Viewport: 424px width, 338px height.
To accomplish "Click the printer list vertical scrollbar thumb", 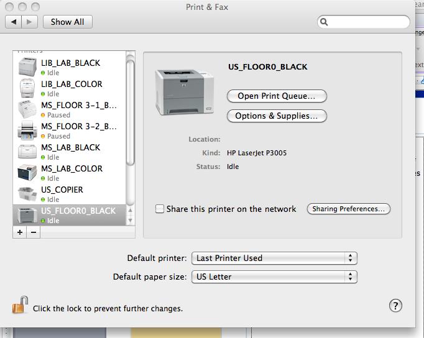I will point(131,112).
